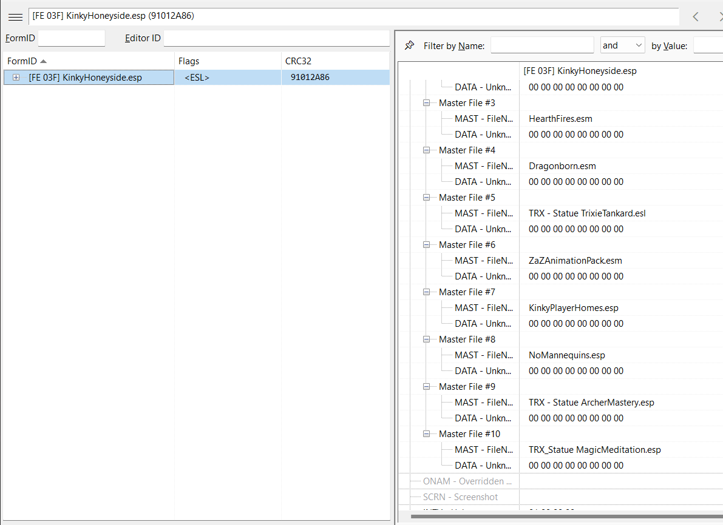Click the Filter by Name text box
The width and height of the screenshot is (723, 525).
(x=542, y=45)
